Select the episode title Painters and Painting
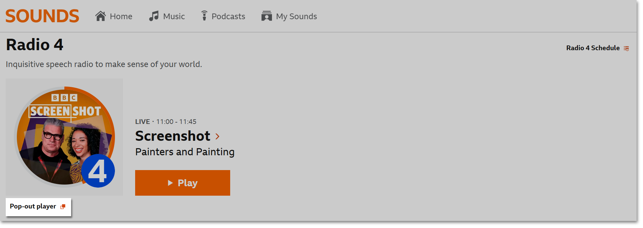 [184, 152]
